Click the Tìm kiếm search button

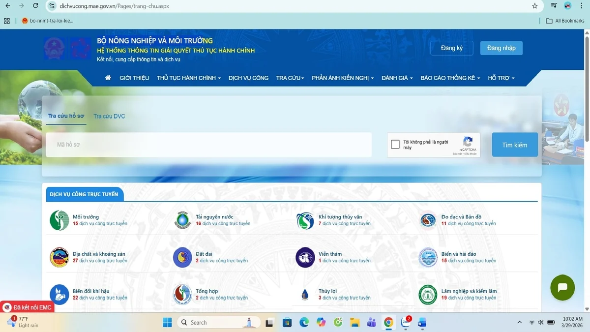[514, 145]
